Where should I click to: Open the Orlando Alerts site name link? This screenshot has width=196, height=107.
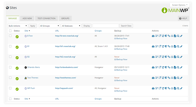34,67
